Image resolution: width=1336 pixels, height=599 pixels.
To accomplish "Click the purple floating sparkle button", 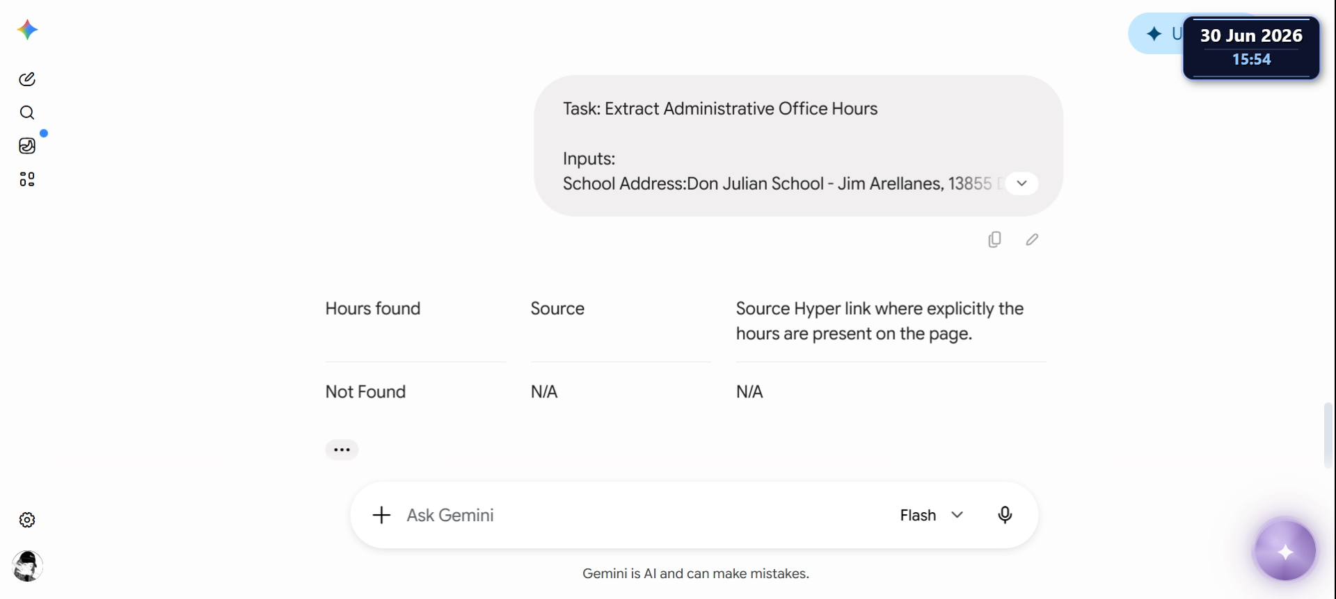I will pos(1285,551).
